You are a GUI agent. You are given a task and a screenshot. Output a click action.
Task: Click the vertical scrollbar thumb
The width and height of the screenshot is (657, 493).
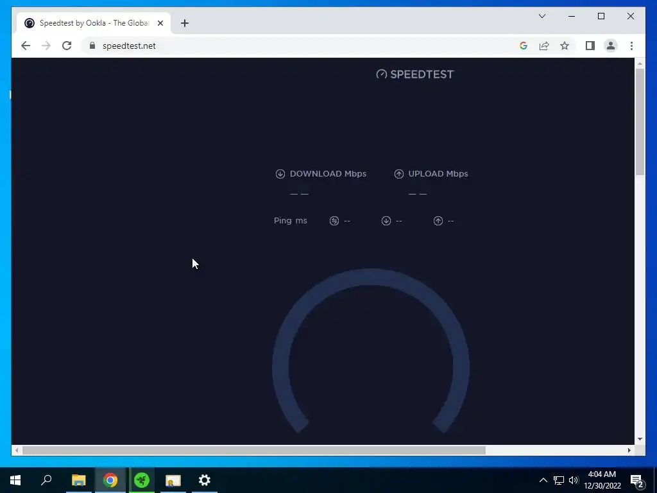click(x=640, y=121)
